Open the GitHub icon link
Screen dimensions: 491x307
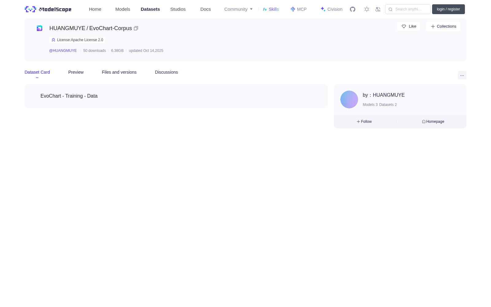click(x=353, y=9)
